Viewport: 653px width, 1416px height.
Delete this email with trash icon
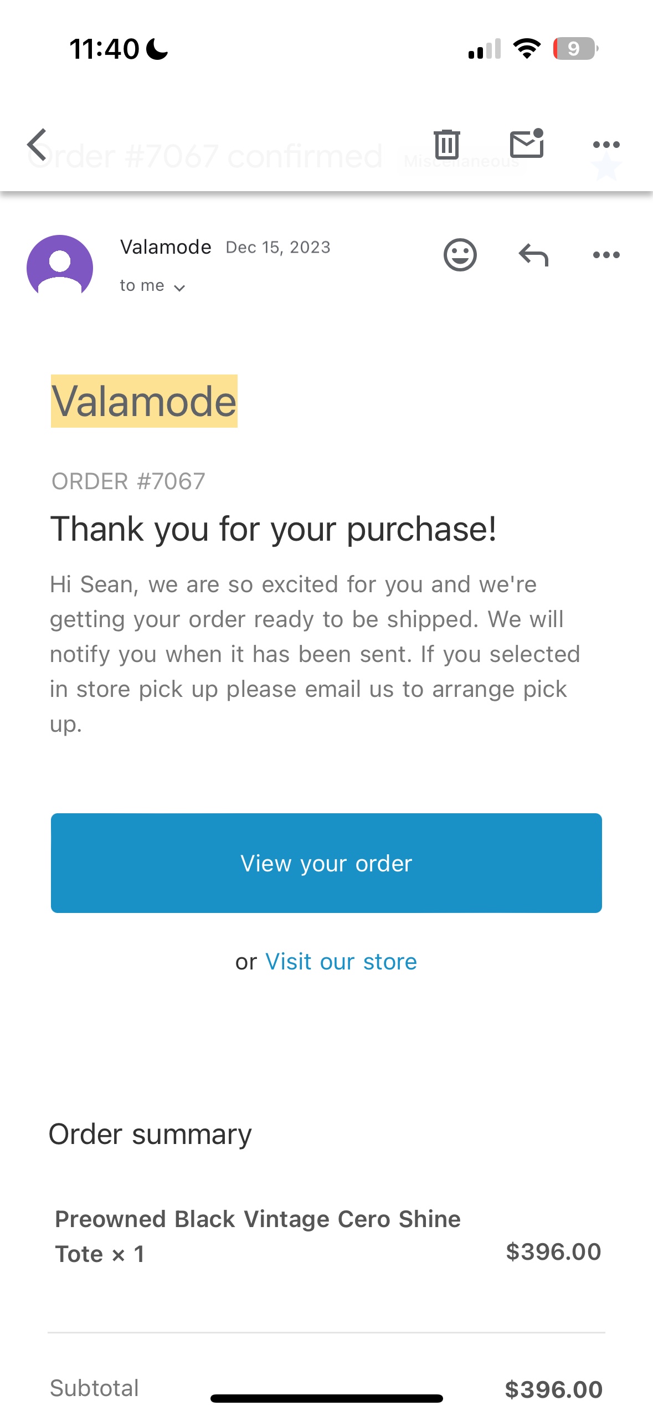[446, 145]
